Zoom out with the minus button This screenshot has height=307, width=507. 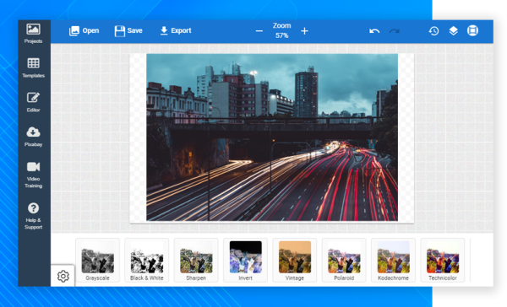pyautogui.click(x=259, y=31)
